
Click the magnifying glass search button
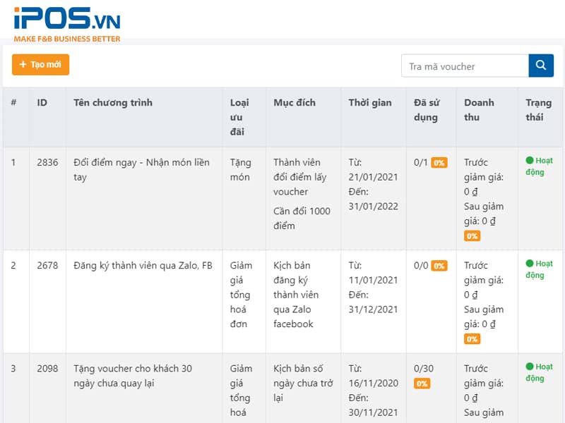pyautogui.click(x=540, y=66)
